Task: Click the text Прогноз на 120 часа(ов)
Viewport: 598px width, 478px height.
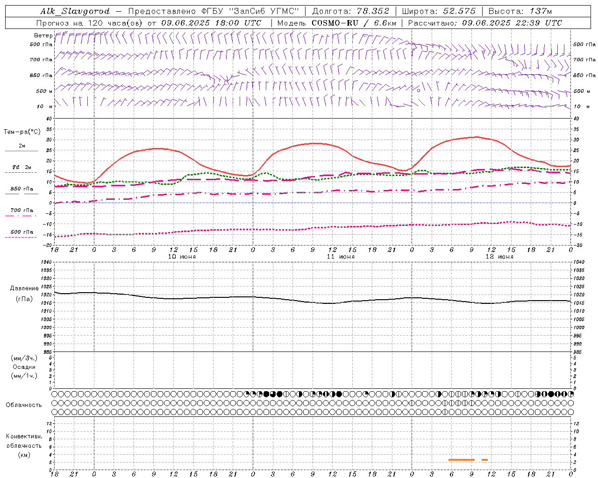Action: [90, 23]
